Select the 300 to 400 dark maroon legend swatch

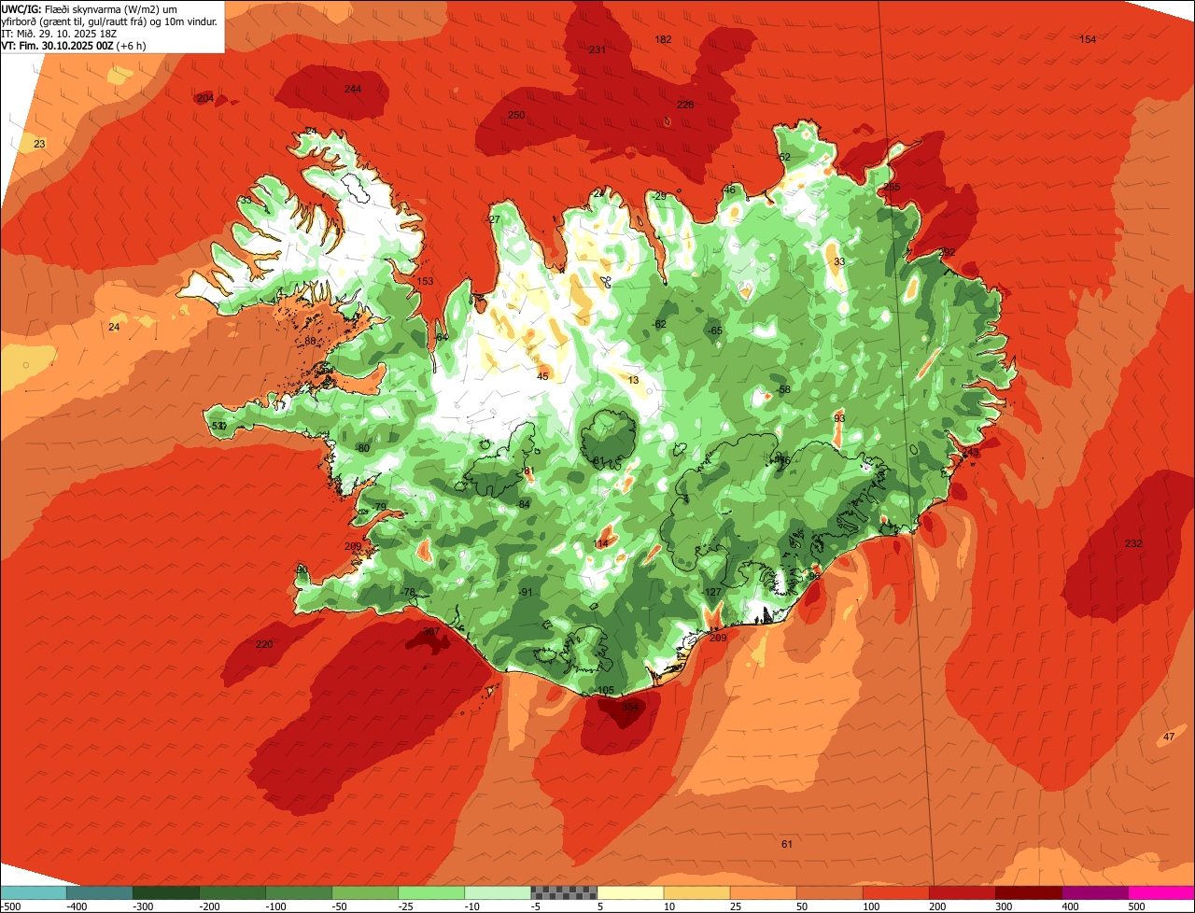pos(1028,892)
